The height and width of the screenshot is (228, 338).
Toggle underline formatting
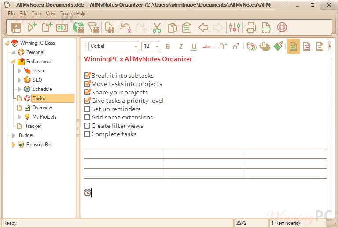click(194, 47)
